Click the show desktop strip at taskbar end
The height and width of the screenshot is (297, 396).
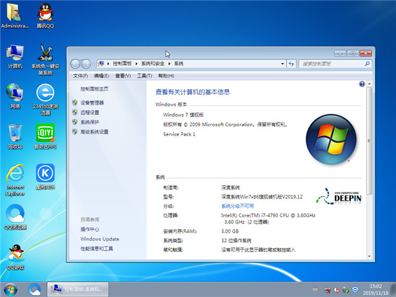coord(393,290)
